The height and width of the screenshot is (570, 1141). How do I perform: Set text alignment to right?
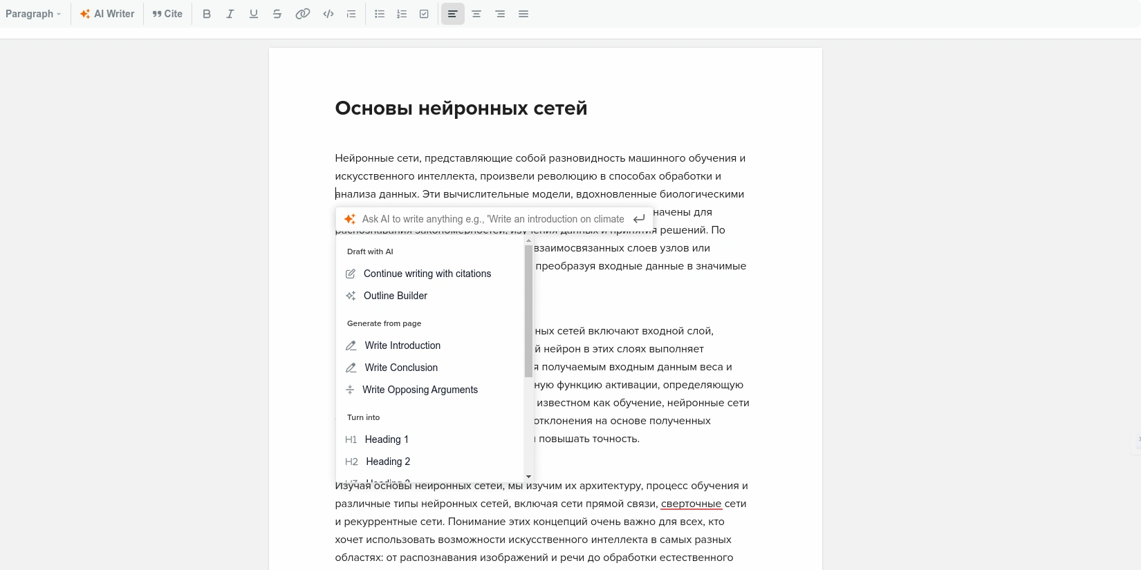coord(500,14)
